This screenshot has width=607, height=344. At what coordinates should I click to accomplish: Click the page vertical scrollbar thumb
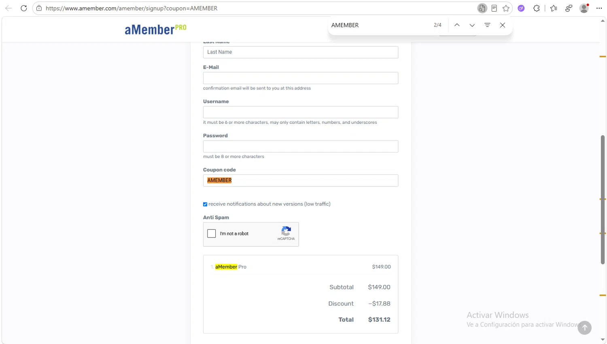pos(603,200)
